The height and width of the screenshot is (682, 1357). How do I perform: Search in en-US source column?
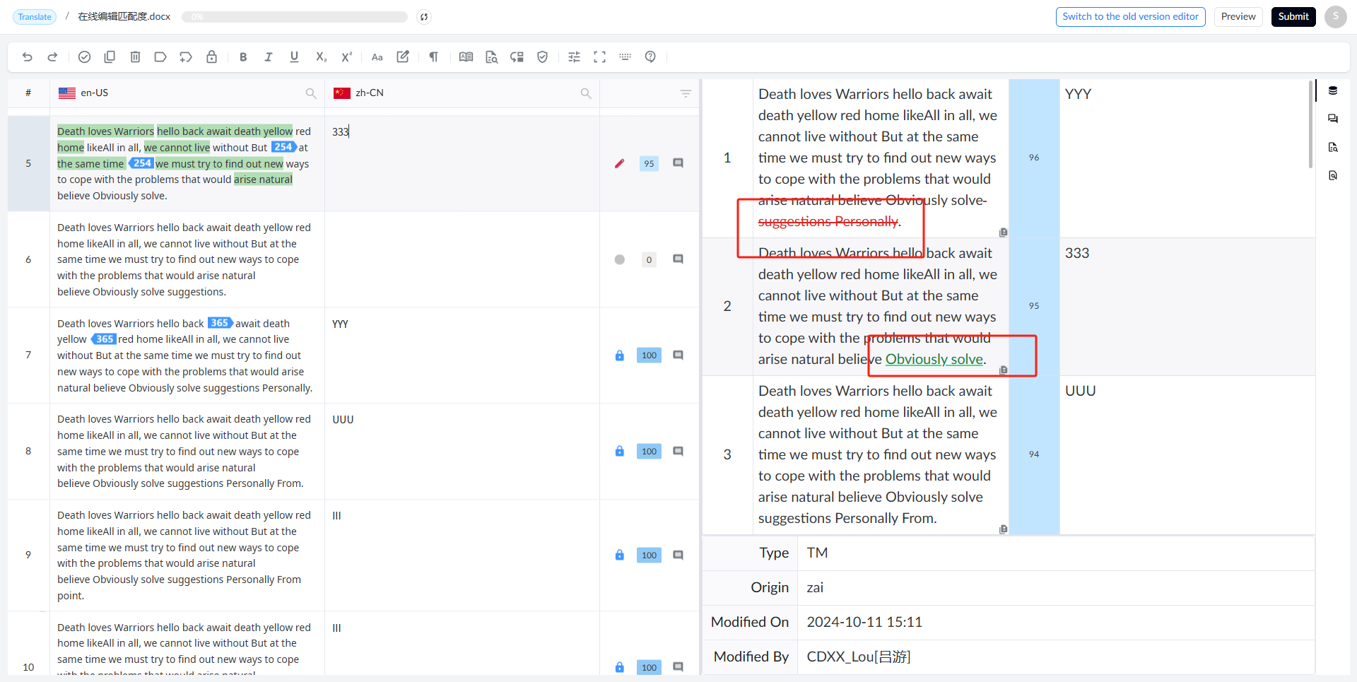(310, 93)
